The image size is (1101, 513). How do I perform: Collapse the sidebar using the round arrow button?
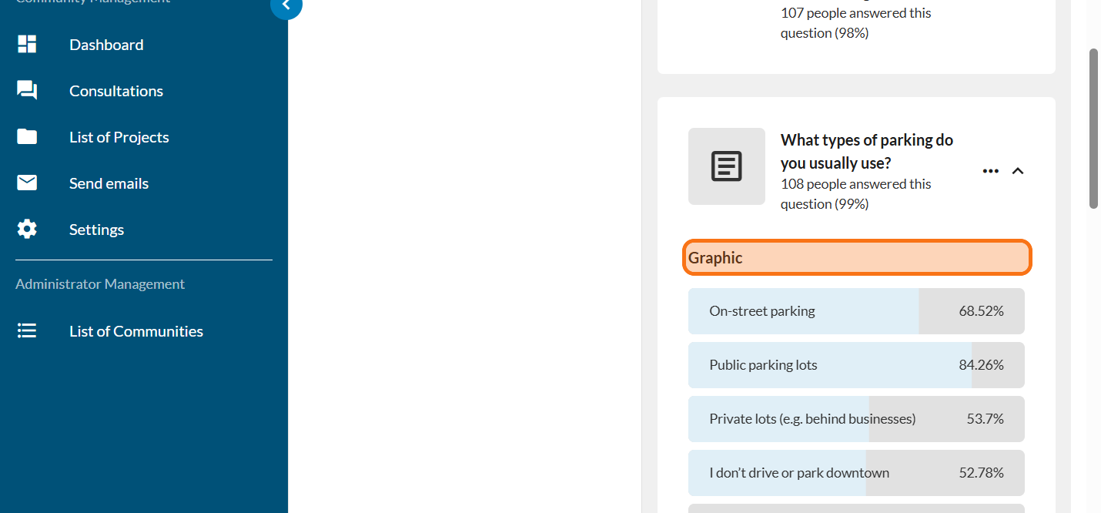(286, 6)
